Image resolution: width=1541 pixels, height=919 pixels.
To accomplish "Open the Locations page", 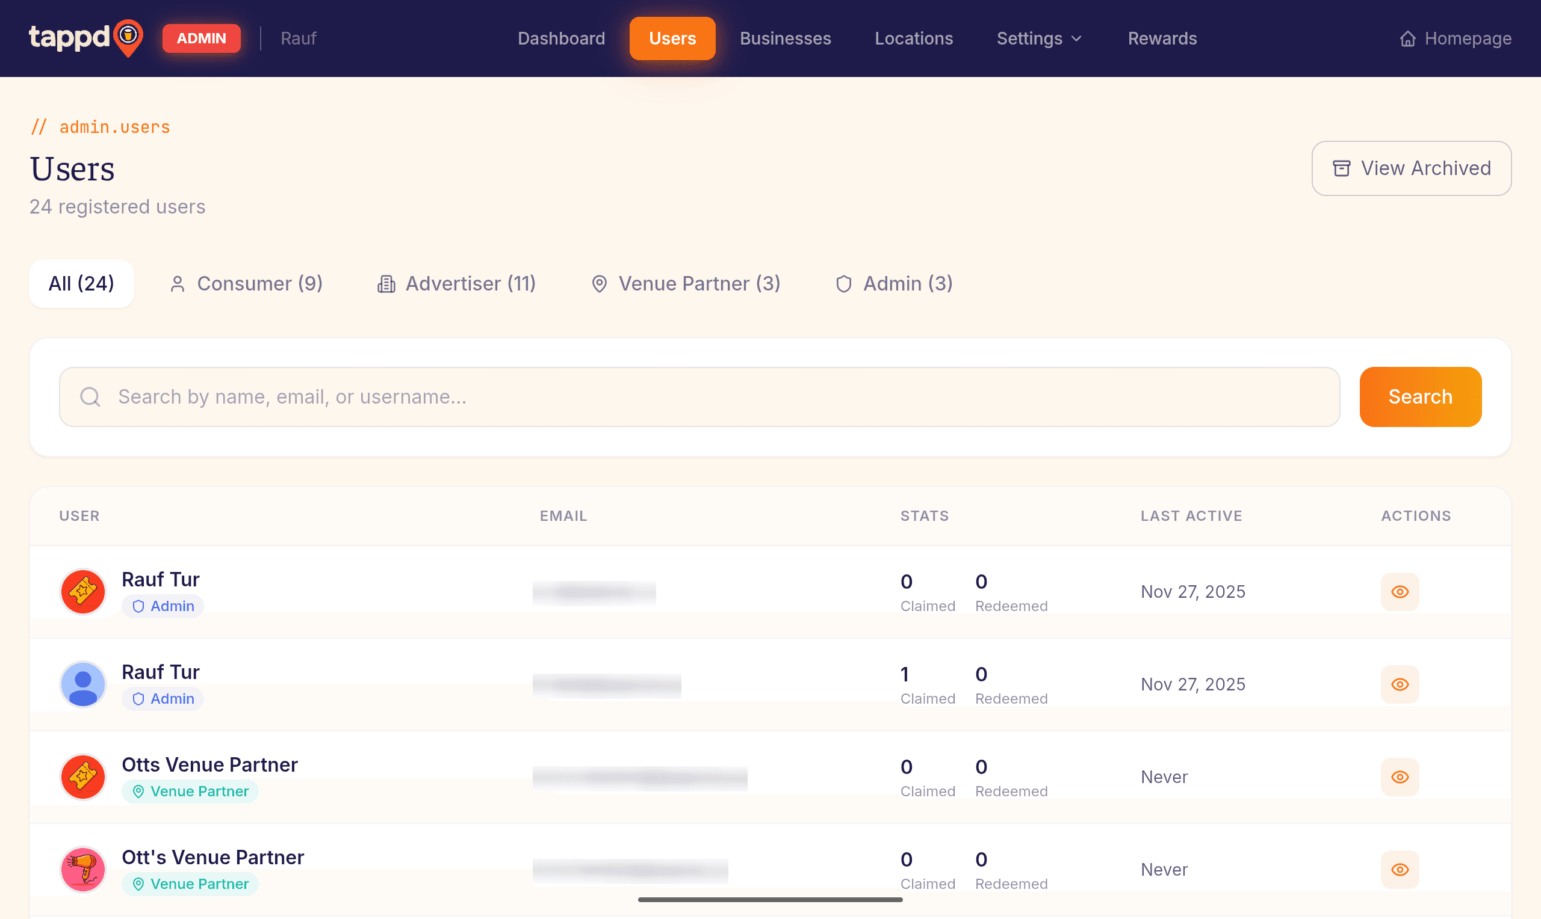I will pyautogui.click(x=913, y=38).
